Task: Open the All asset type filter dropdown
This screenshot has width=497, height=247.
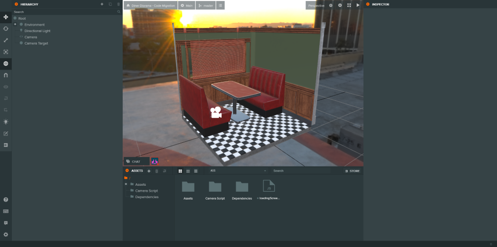Action: click(238, 171)
